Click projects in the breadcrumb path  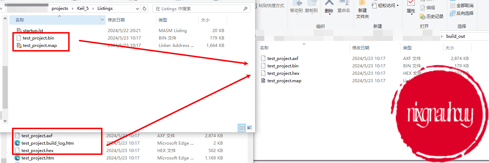[60, 8]
